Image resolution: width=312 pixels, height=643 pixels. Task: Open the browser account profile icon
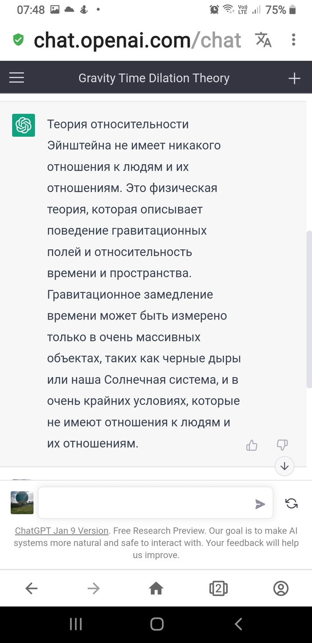point(281,588)
